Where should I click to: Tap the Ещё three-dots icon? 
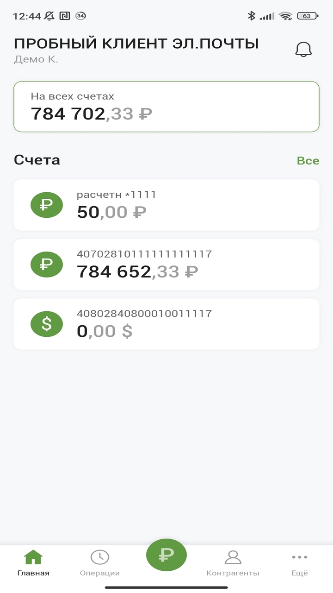point(299,557)
